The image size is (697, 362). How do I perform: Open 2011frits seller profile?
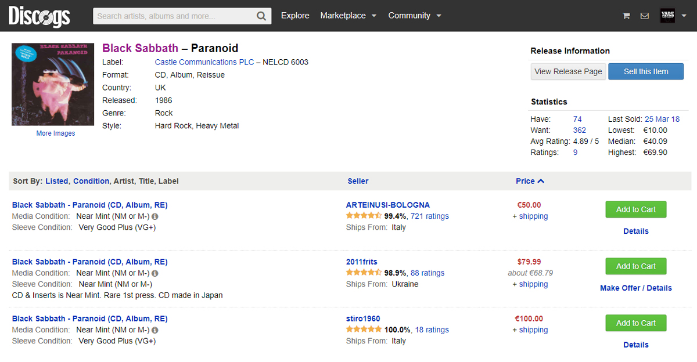point(362,262)
